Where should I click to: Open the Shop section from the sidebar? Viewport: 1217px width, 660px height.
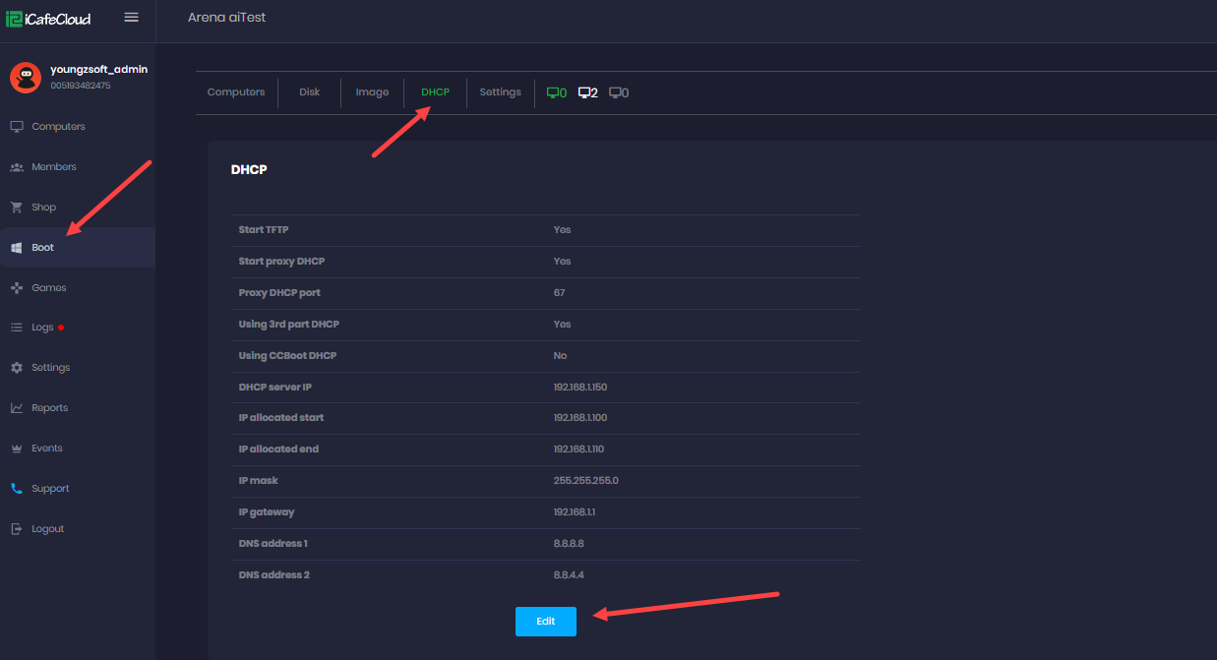click(x=41, y=207)
